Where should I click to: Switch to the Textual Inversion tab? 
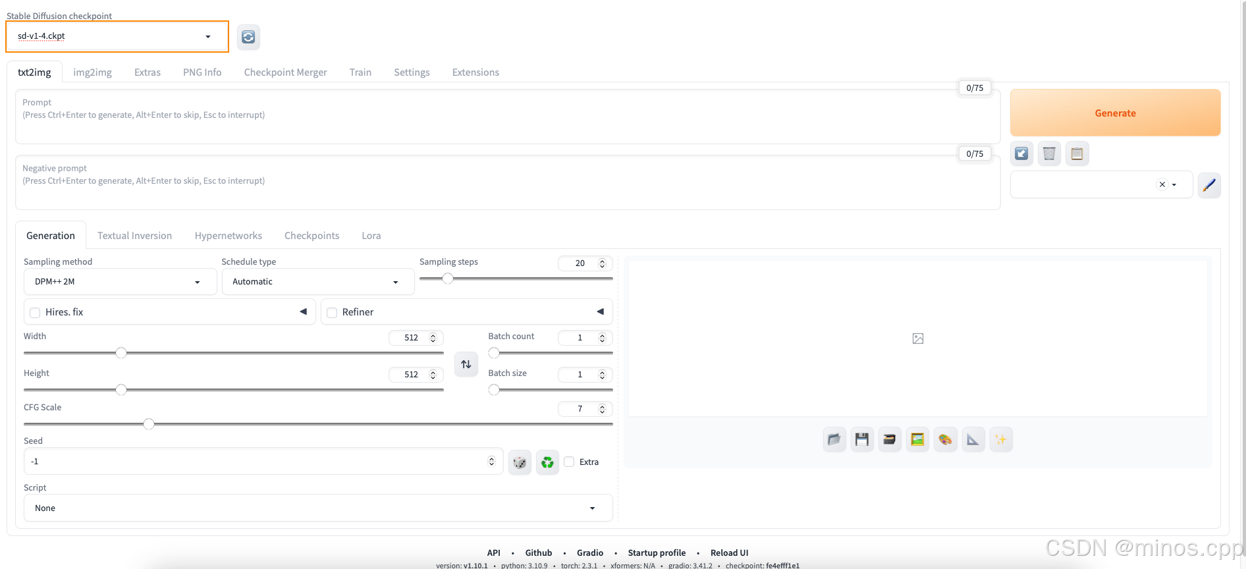[x=134, y=236]
